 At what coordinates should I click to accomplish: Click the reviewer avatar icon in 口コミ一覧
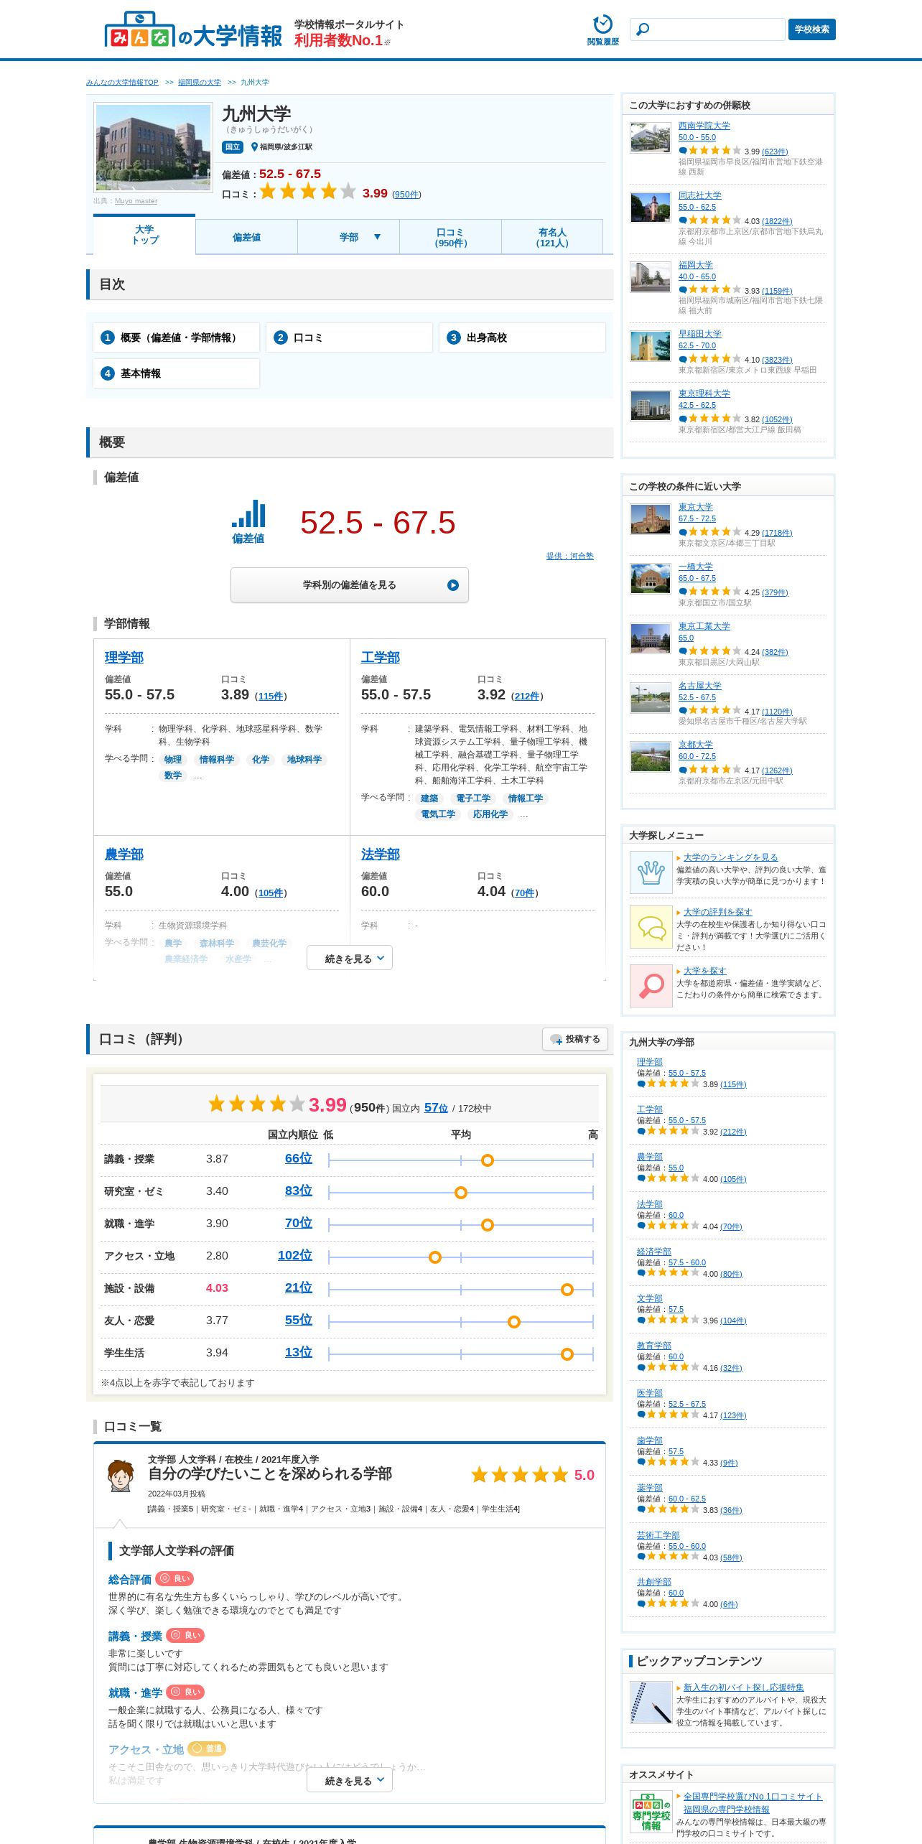coord(120,1476)
